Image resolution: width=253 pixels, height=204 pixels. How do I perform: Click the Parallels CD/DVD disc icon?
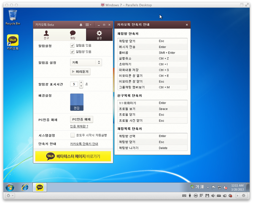(x=196, y=196)
